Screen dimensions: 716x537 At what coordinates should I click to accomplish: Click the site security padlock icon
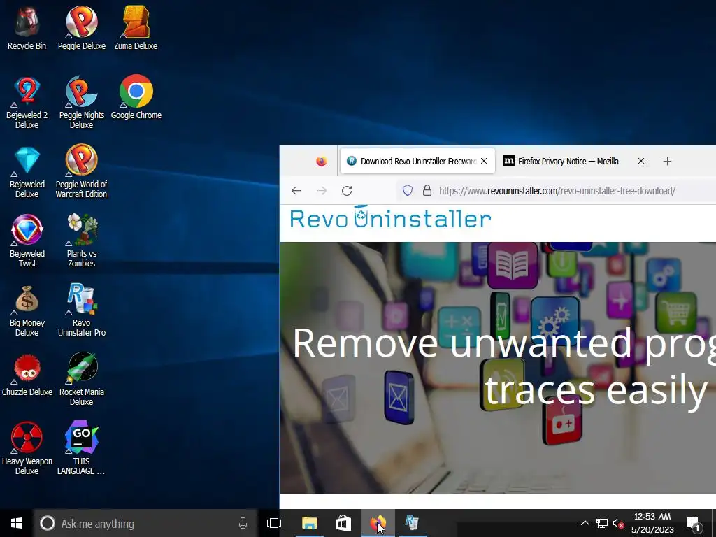tap(427, 190)
